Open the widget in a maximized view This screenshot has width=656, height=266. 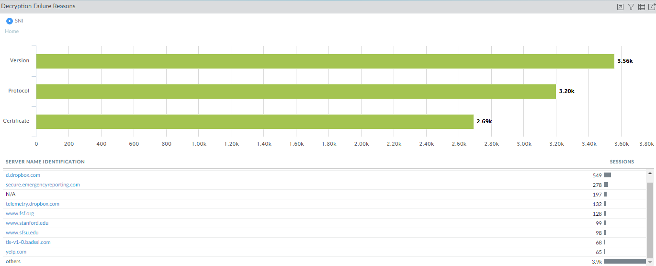point(620,7)
